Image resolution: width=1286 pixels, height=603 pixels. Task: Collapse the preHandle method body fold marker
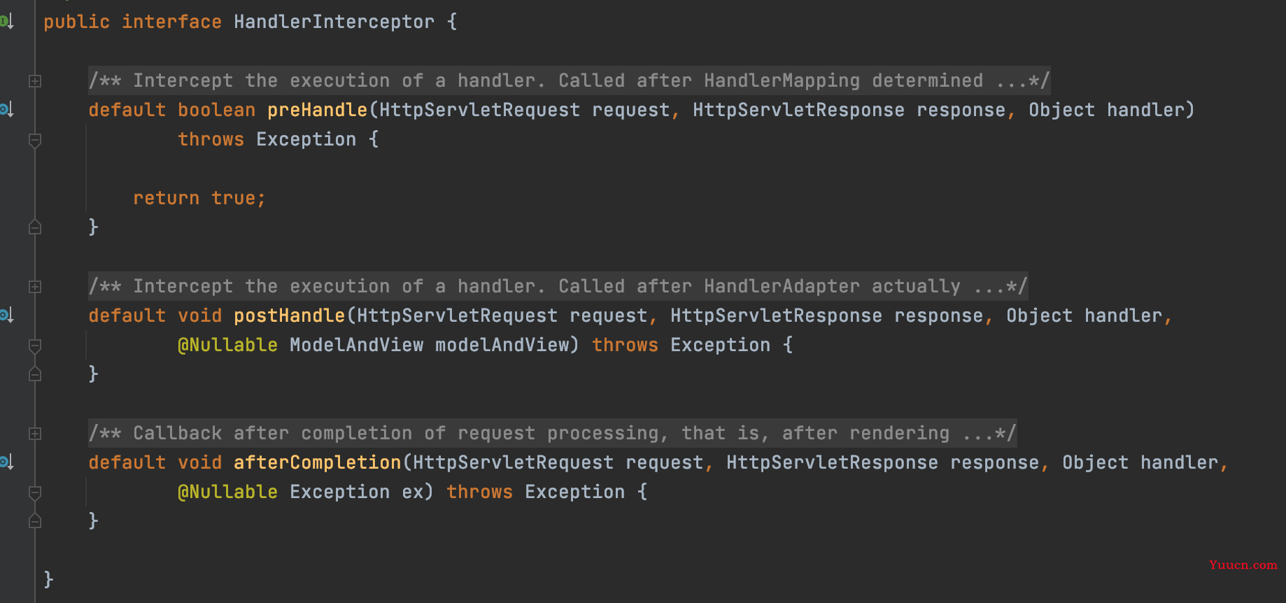point(35,140)
